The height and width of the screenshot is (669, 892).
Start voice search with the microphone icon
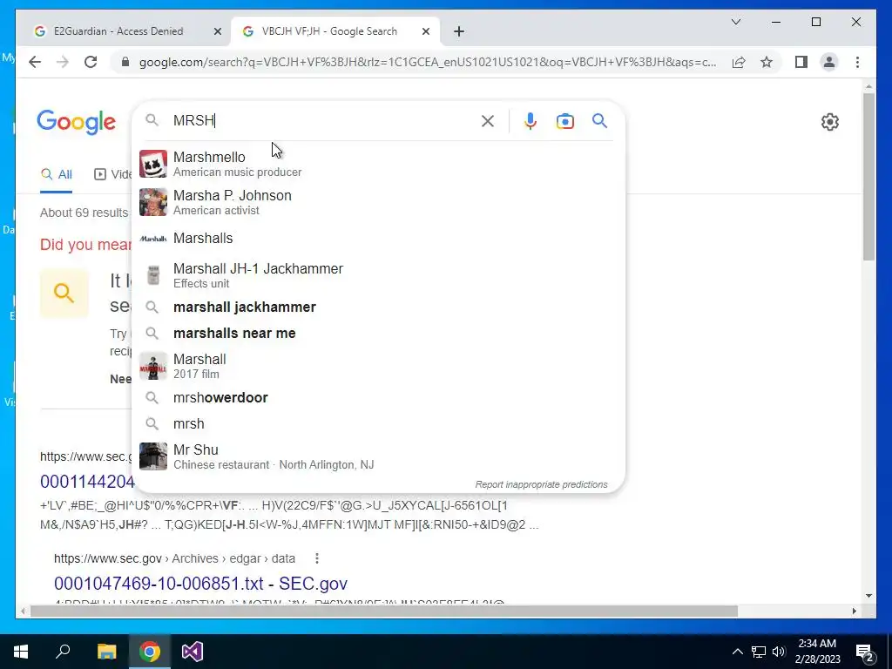pyautogui.click(x=530, y=120)
